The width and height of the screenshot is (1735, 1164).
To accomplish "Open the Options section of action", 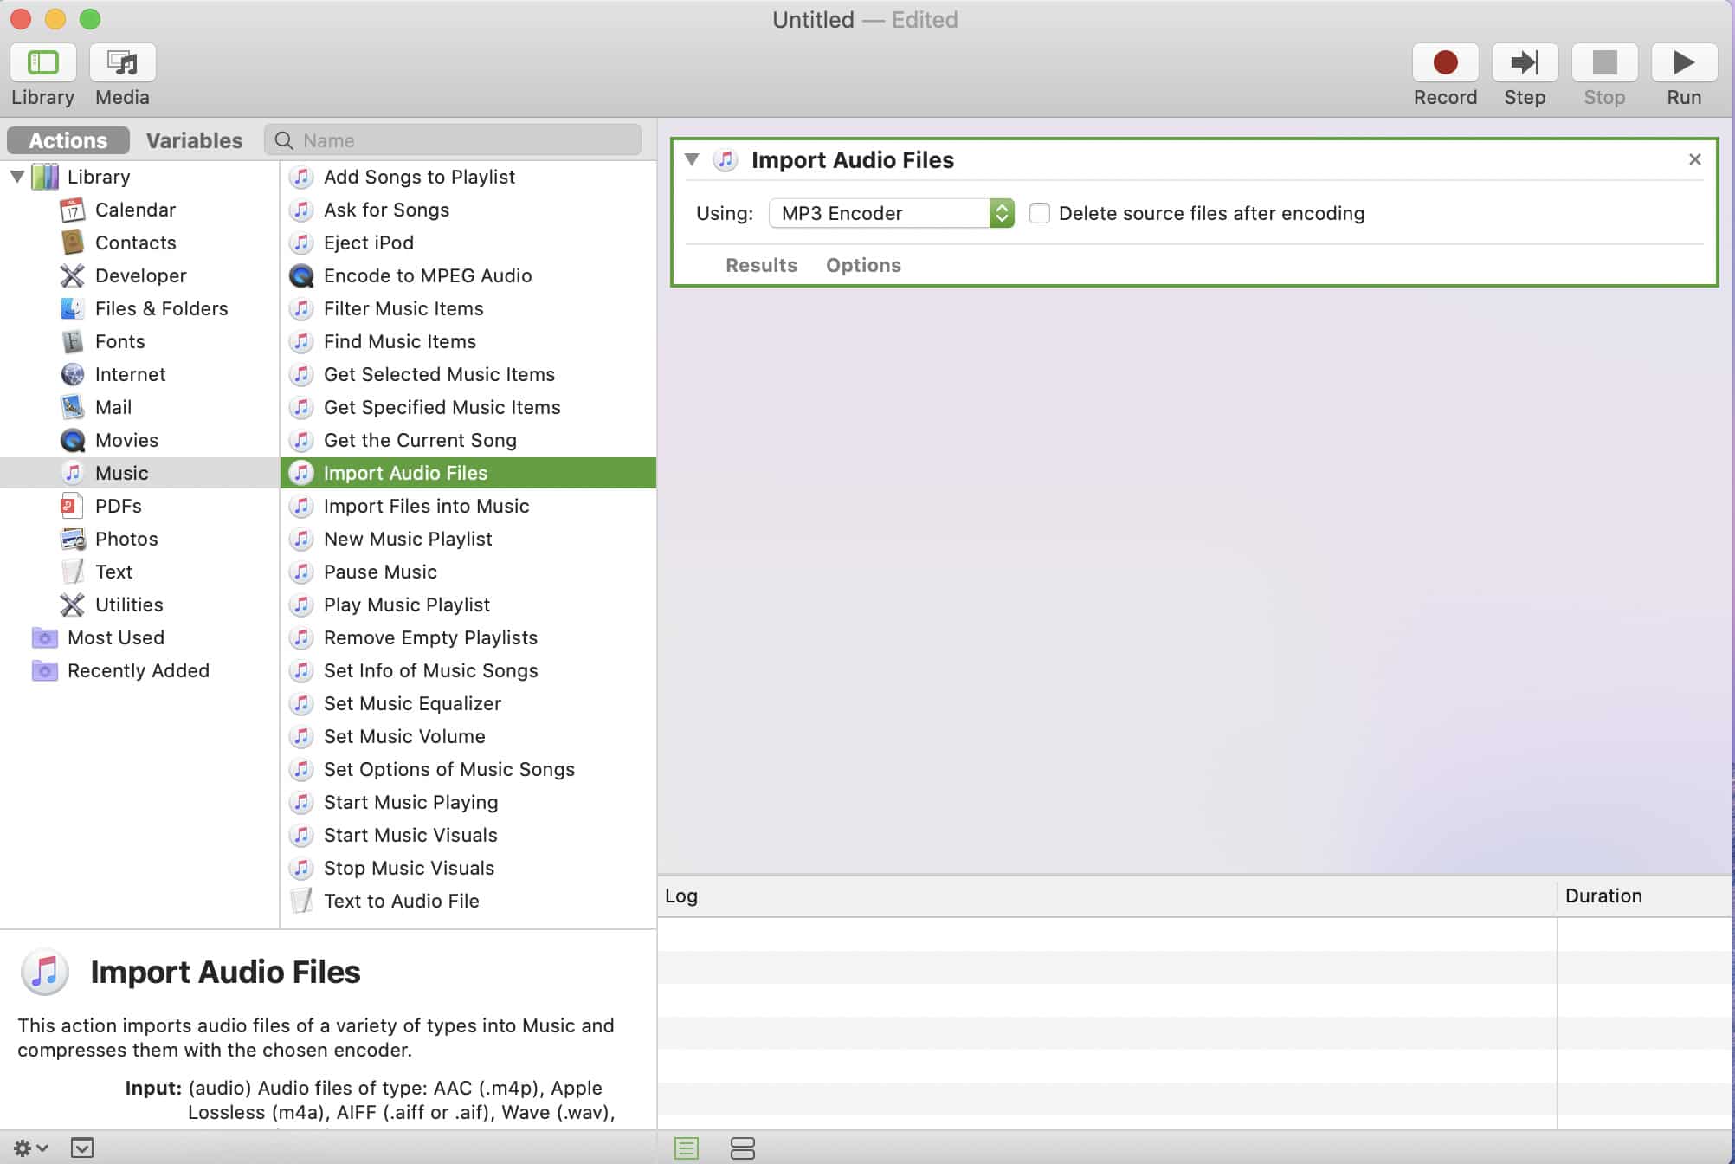I will pyautogui.click(x=862, y=265).
